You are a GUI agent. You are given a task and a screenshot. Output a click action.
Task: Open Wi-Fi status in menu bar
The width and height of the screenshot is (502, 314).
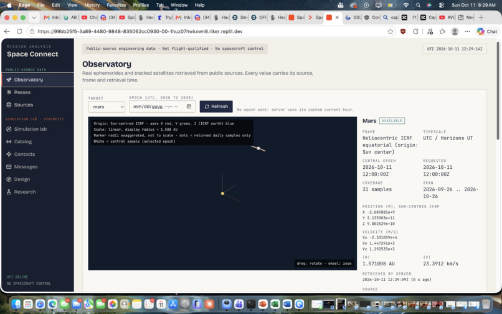[x=406, y=5]
